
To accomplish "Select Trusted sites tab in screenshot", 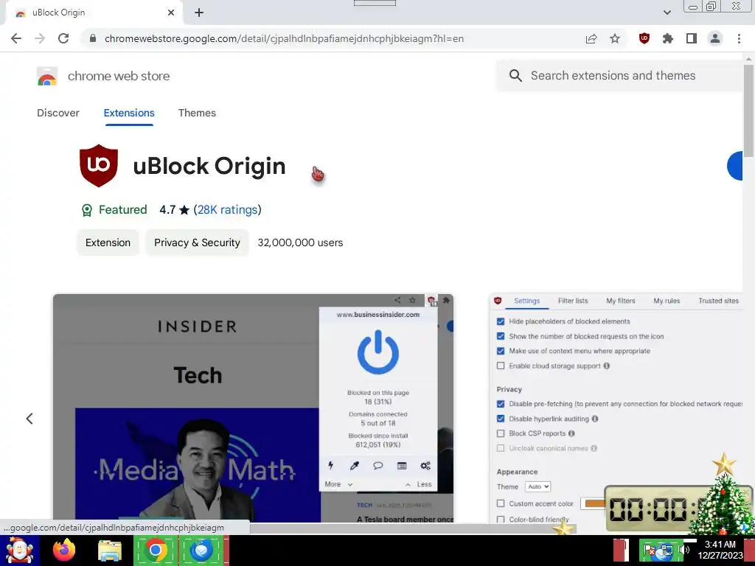I will 718,301.
